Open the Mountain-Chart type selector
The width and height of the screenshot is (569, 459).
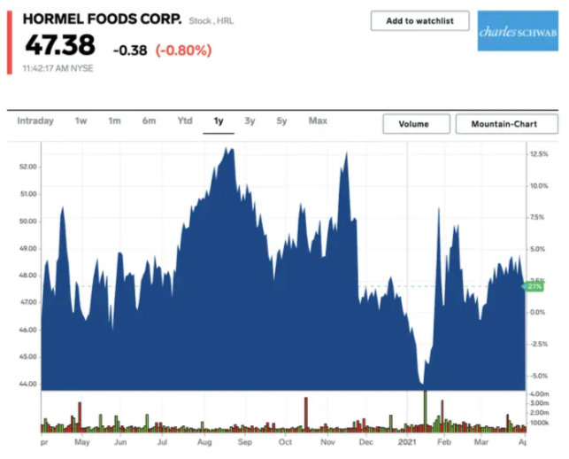click(x=506, y=124)
